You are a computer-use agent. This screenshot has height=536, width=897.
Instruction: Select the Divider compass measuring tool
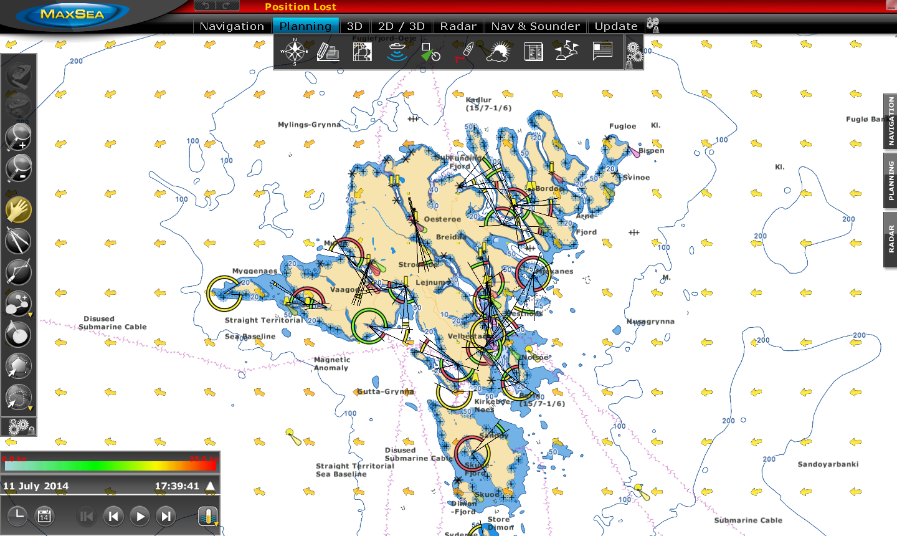(19, 241)
